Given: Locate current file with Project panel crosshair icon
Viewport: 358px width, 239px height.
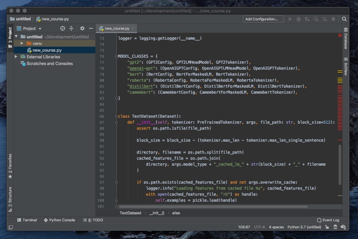Looking at the screenshot, I should (62, 28).
